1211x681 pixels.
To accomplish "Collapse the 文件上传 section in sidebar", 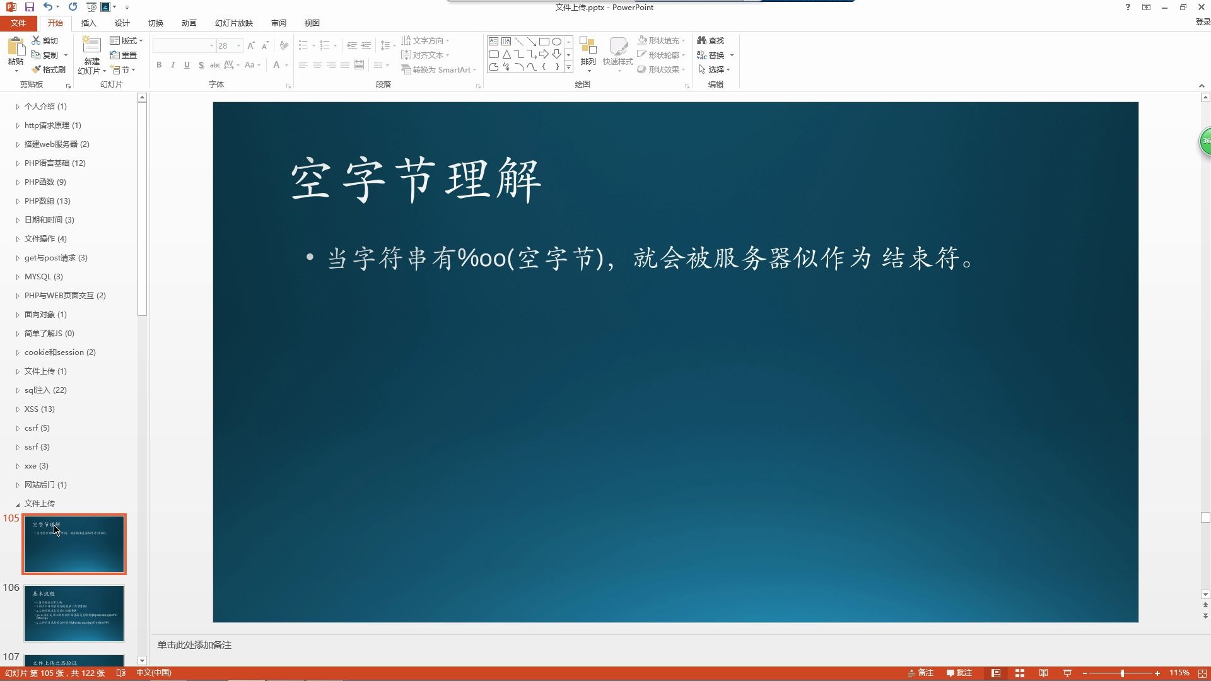I will [x=17, y=503].
